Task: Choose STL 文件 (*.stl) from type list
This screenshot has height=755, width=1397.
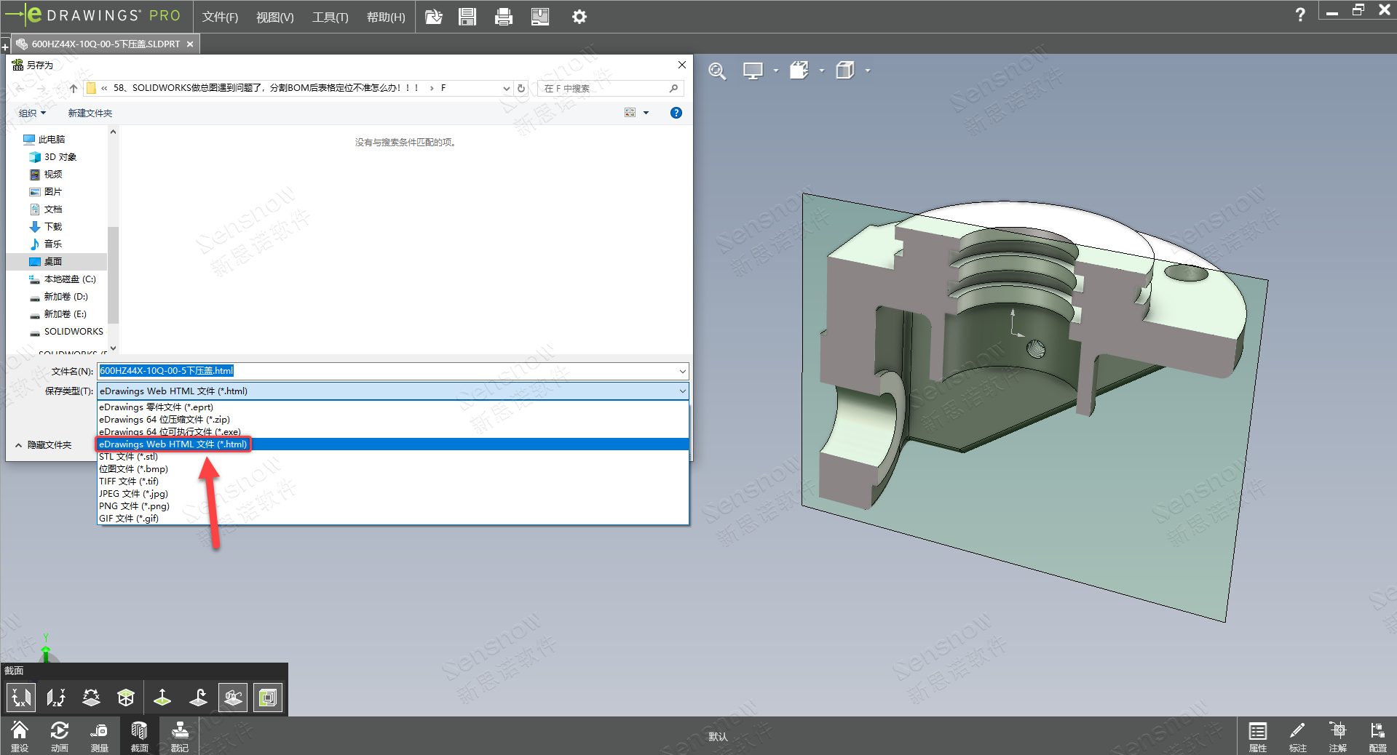Action: pos(129,457)
